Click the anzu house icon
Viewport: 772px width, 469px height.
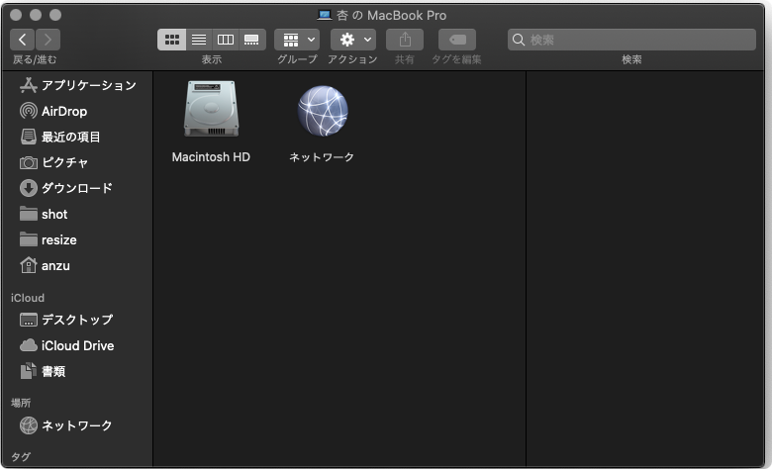coord(29,265)
